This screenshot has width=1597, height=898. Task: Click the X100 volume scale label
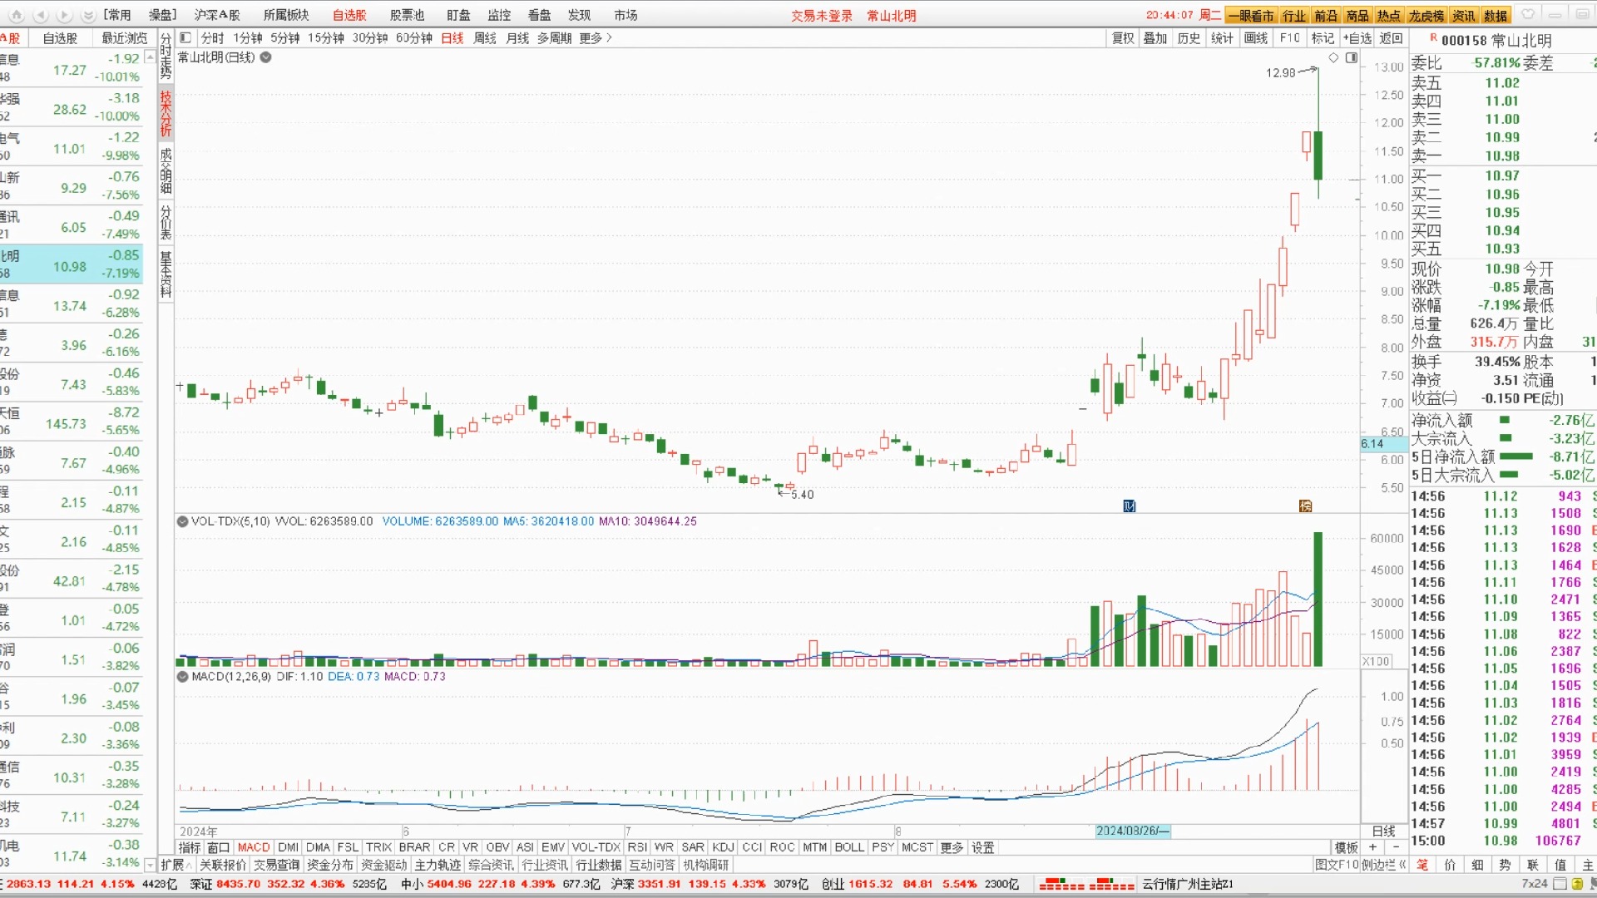[1377, 661]
